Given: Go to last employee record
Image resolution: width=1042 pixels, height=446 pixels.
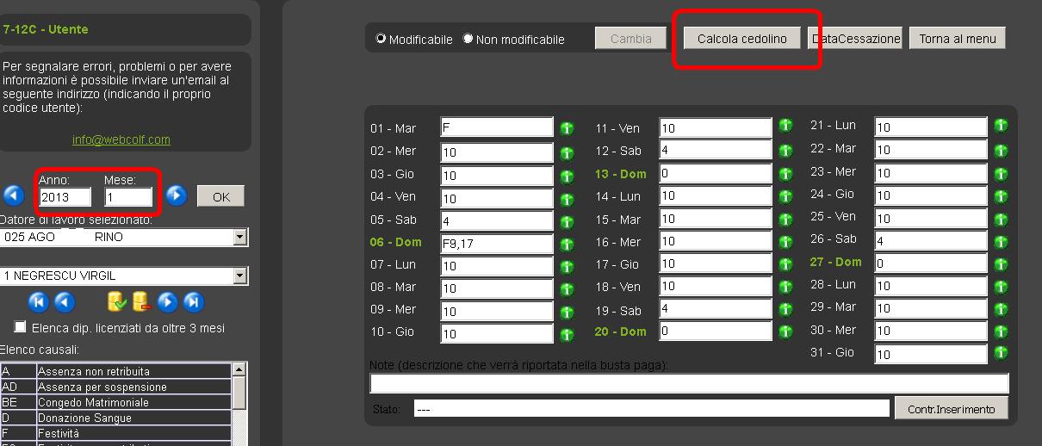Looking at the screenshot, I should [x=193, y=301].
